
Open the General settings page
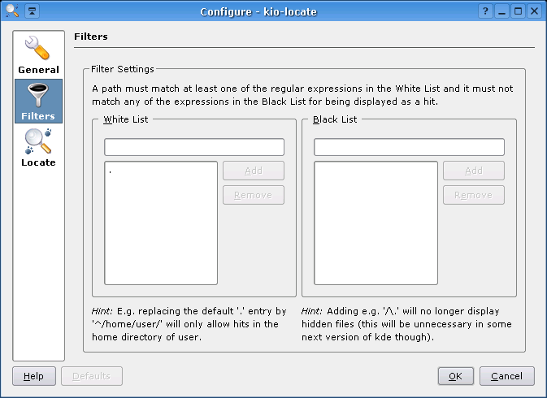38,55
